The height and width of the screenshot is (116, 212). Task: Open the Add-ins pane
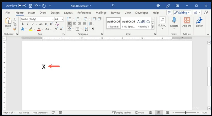click(187, 22)
